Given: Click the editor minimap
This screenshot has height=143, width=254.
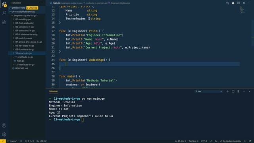Looking at the screenshot, I should coord(242,10).
